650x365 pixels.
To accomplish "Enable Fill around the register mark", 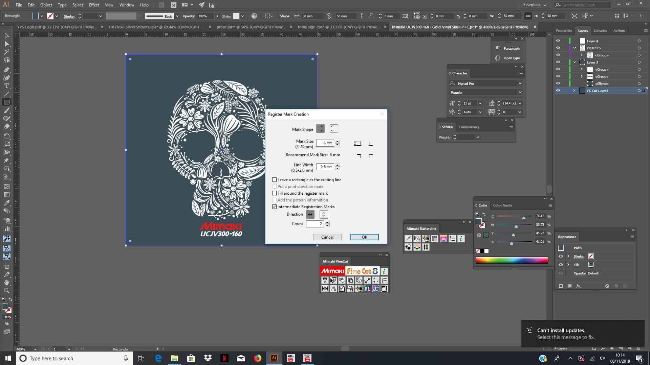I will (x=275, y=193).
